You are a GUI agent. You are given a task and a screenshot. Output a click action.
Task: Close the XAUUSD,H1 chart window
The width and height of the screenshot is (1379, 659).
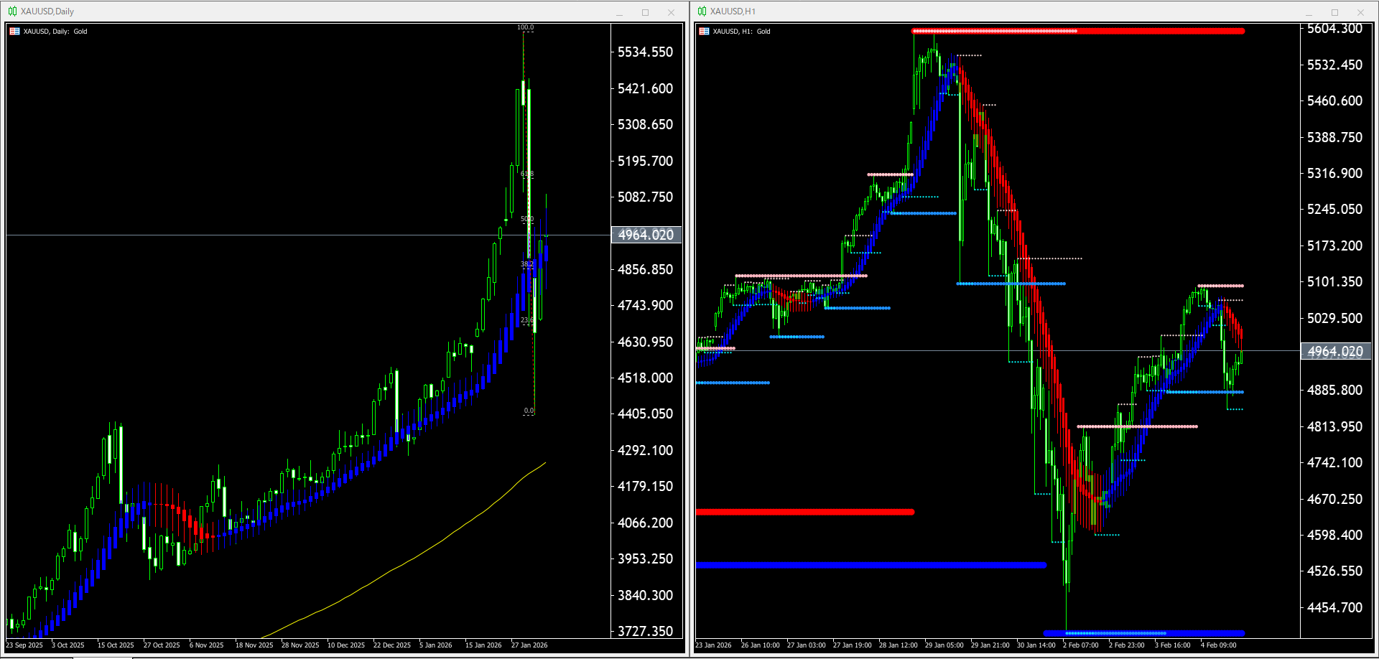1360,12
